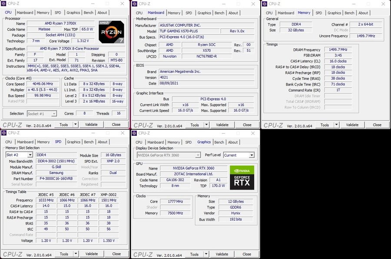
Task: Click the multiplier 'x 40.5 (5.5 - 44.0)' field
Action: pos(43,90)
